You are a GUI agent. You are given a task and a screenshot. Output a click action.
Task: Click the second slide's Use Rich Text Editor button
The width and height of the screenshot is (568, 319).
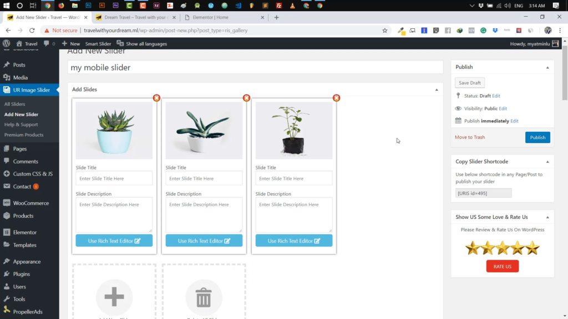(204, 240)
